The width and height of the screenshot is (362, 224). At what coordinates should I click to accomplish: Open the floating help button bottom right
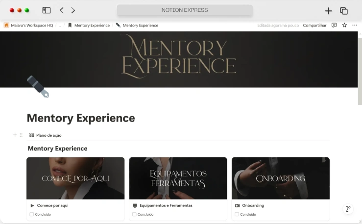click(x=348, y=209)
